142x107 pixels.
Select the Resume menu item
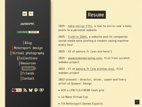coord(29,68)
